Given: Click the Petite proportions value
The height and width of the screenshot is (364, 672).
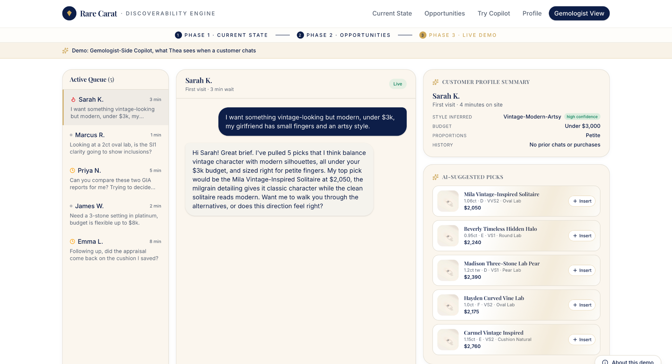Looking at the screenshot, I should (593, 136).
